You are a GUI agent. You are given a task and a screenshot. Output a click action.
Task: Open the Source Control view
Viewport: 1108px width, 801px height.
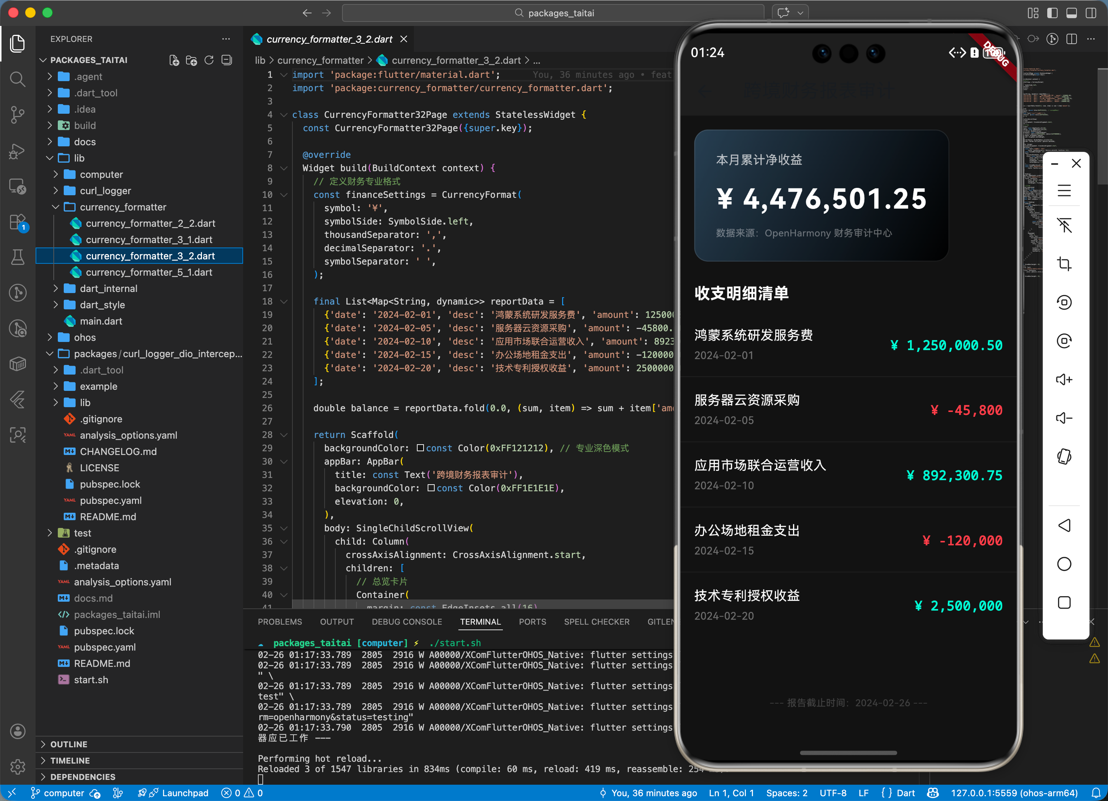point(17,114)
